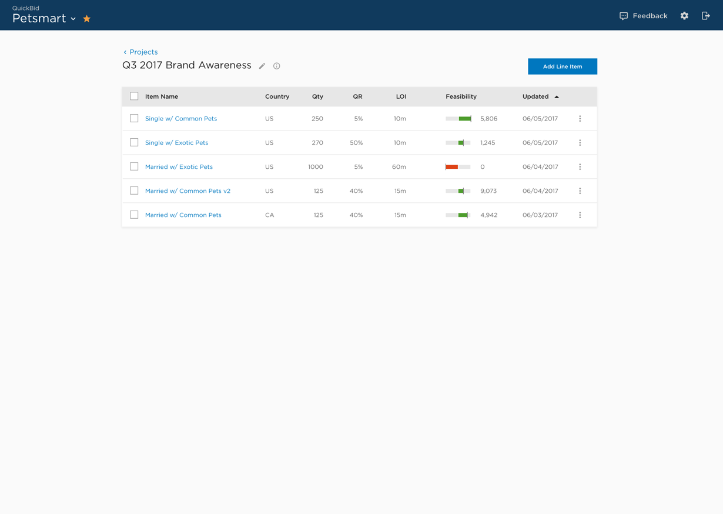Open the Petsmart account dropdown
Image resolution: width=723 pixels, height=514 pixels.
click(73, 18)
